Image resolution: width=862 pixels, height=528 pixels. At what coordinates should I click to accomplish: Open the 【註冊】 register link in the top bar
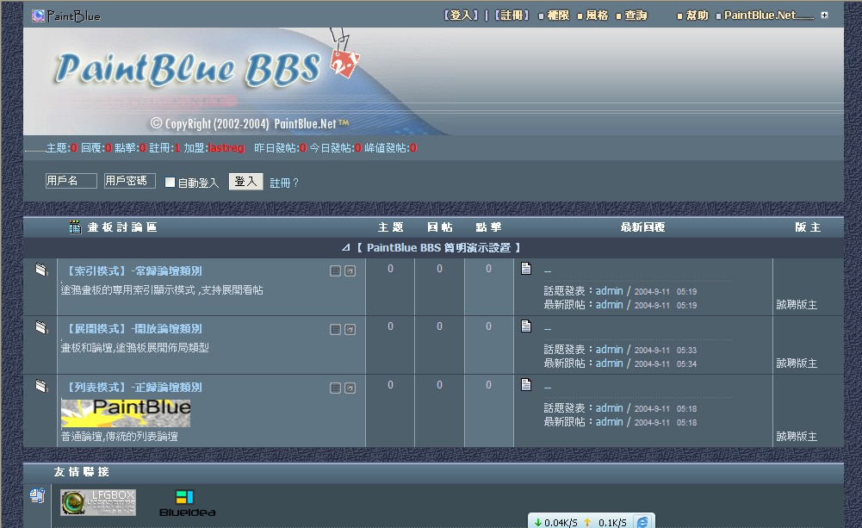(x=512, y=16)
